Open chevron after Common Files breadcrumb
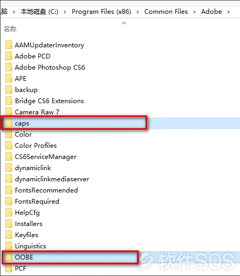Screen dimensions: 240x276 point(194,12)
